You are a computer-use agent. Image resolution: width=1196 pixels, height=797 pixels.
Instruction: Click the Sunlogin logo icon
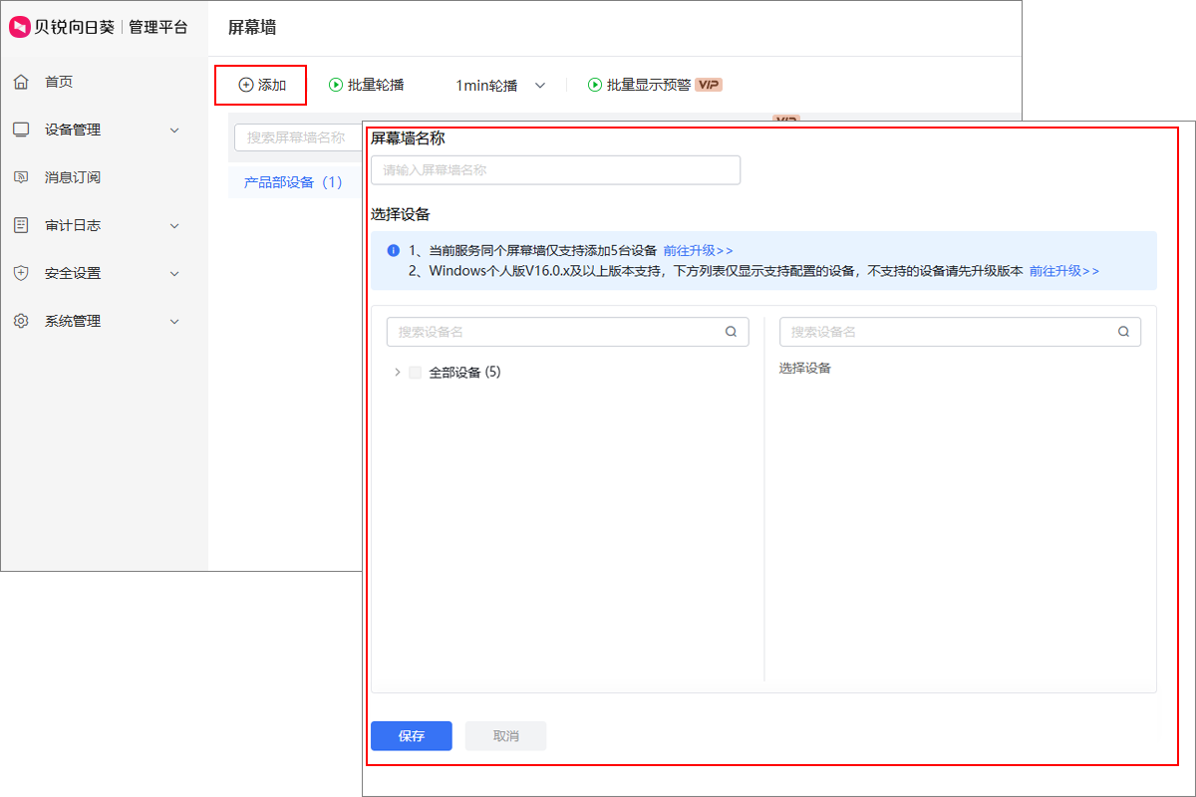pyautogui.click(x=18, y=27)
